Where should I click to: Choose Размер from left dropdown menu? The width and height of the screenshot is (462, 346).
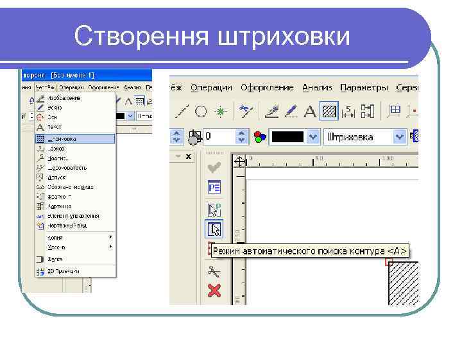(x=75, y=149)
